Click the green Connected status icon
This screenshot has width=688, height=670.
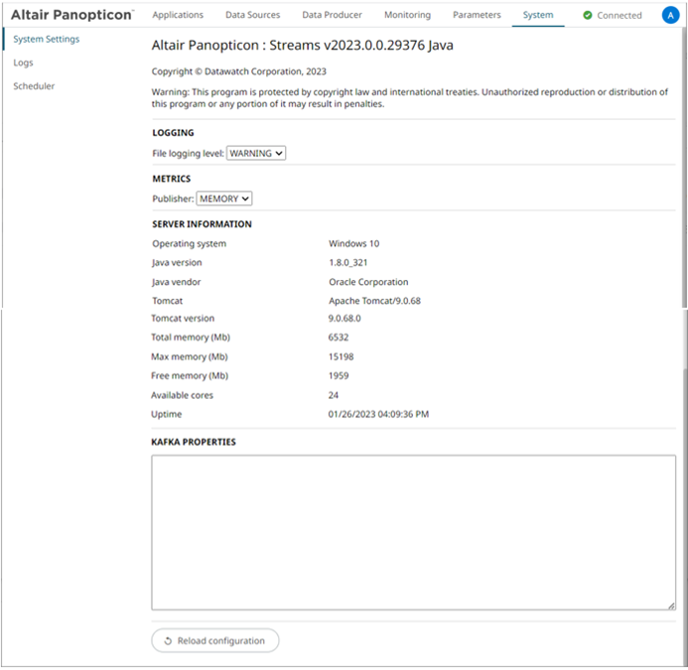pos(588,16)
